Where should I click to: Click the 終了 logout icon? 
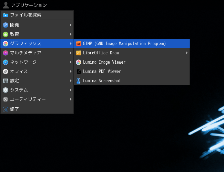click(6, 109)
